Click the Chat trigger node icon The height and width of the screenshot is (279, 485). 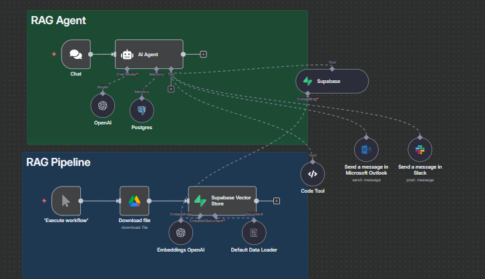coord(75,54)
